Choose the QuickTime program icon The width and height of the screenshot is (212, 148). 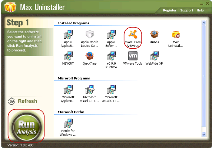[x=89, y=56]
